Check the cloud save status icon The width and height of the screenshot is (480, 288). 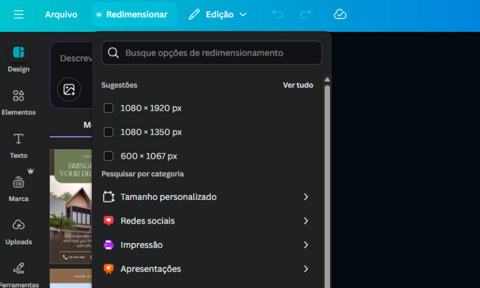[340, 14]
